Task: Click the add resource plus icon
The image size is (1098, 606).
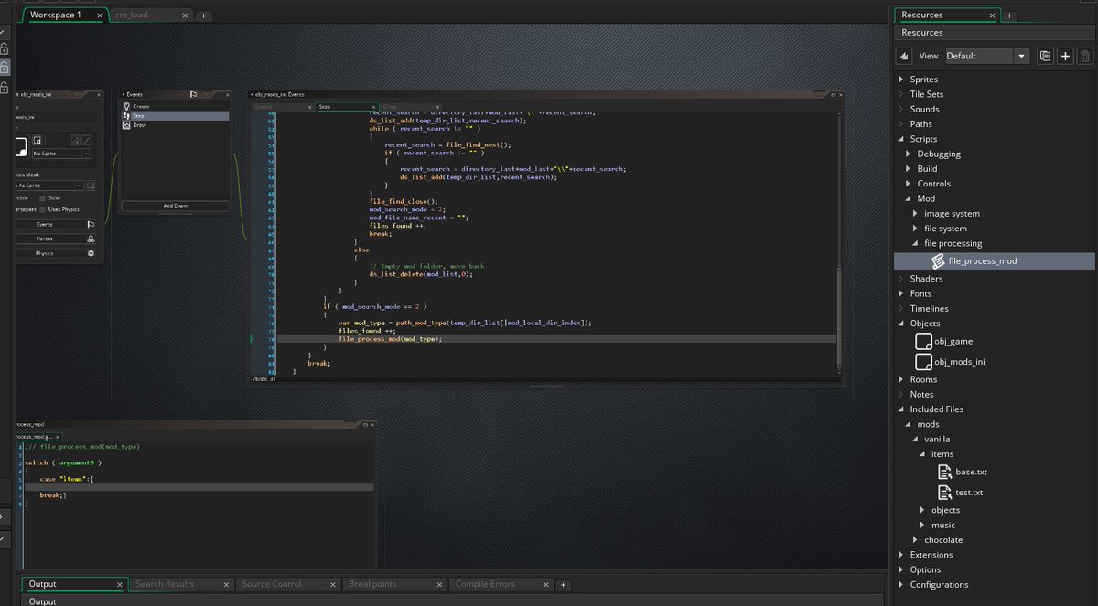Action: coord(1065,56)
